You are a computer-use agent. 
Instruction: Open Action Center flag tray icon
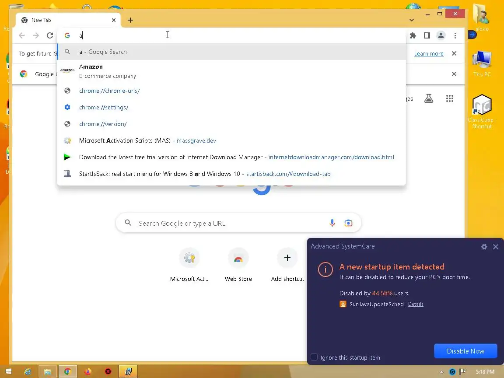coord(462,371)
